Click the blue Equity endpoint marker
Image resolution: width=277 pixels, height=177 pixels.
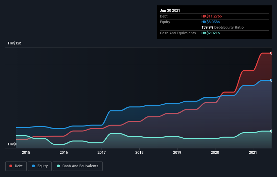click(x=271, y=80)
